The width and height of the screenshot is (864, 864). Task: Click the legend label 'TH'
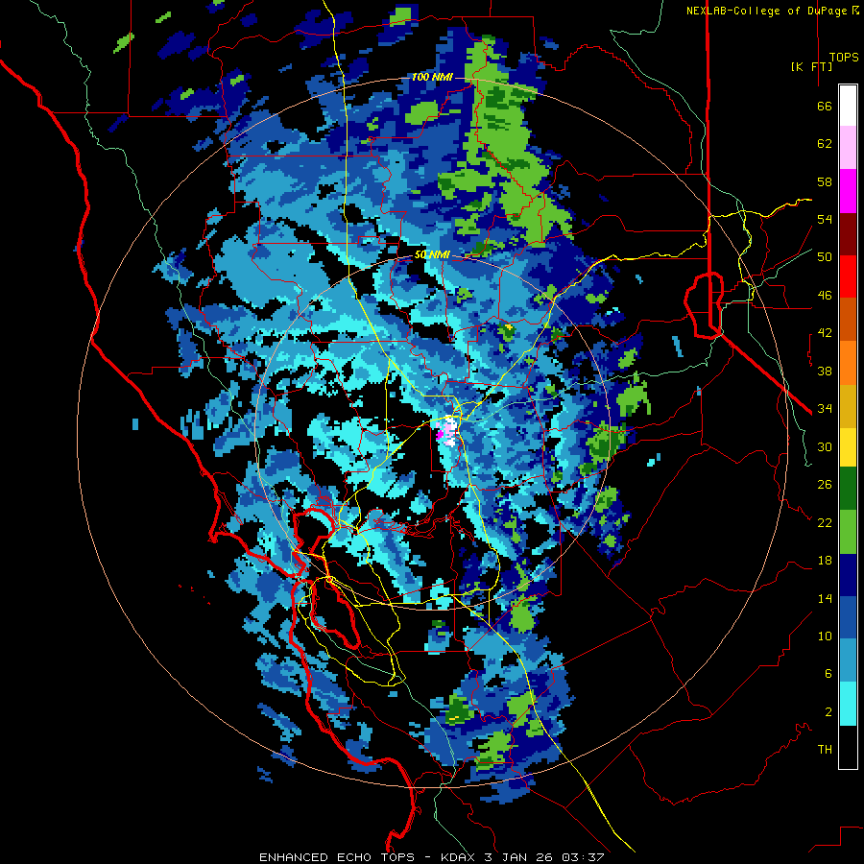[x=825, y=750]
